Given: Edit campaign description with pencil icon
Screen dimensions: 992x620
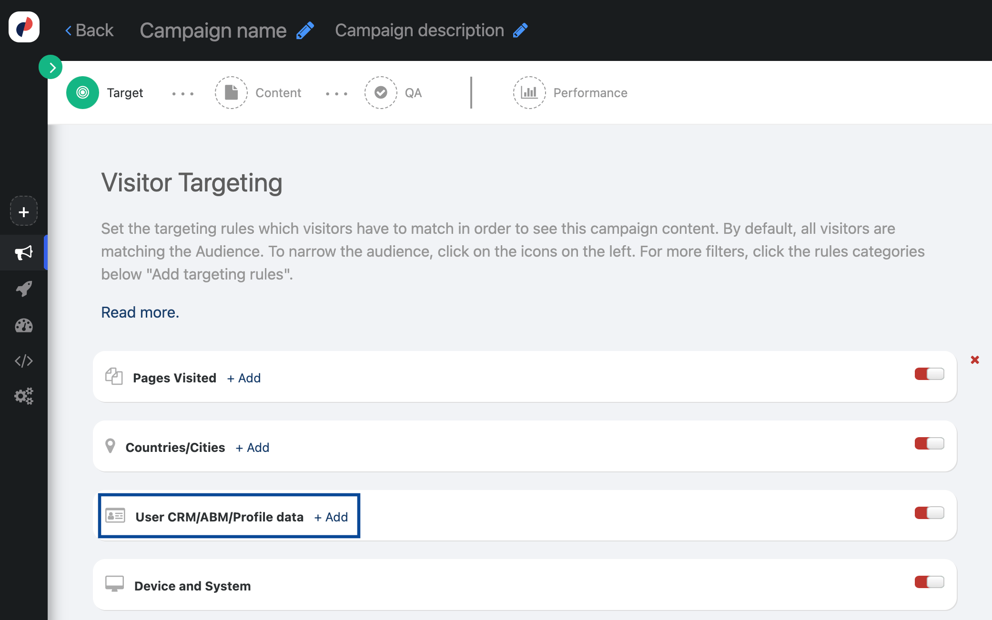Looking at the screenshot, I should [520, 30].
